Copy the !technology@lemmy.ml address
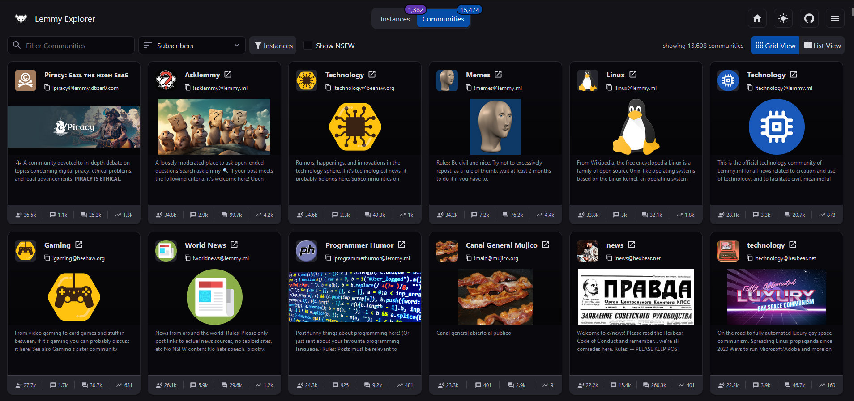The image size is (854, 401). (750, 88)
